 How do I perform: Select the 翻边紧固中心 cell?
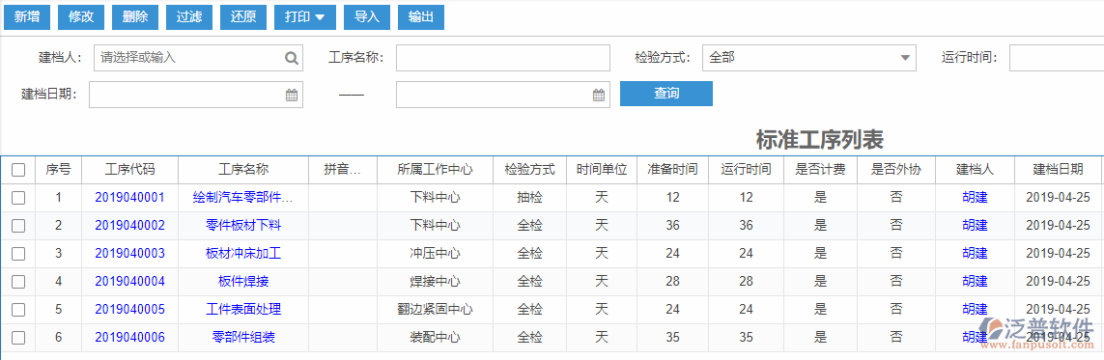[435, 310]
